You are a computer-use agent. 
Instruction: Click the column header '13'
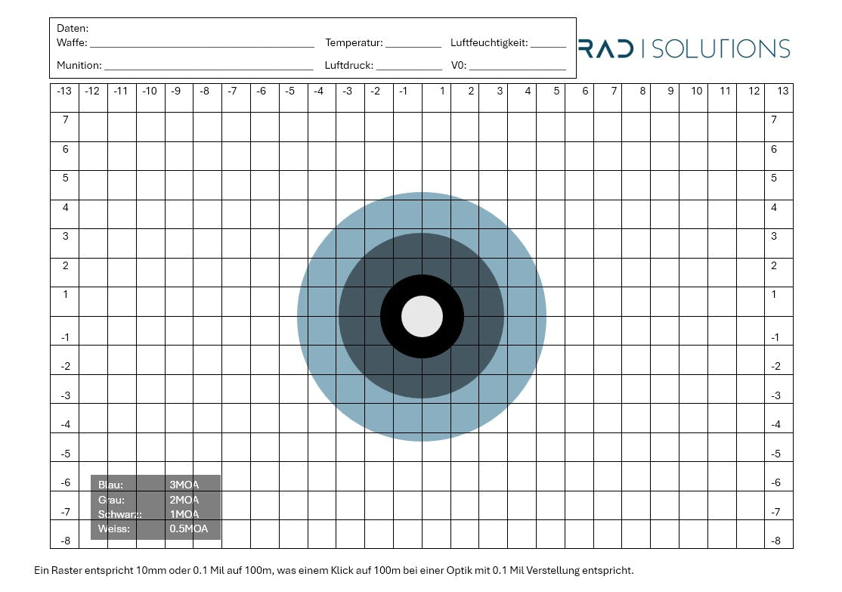(783, 91)
